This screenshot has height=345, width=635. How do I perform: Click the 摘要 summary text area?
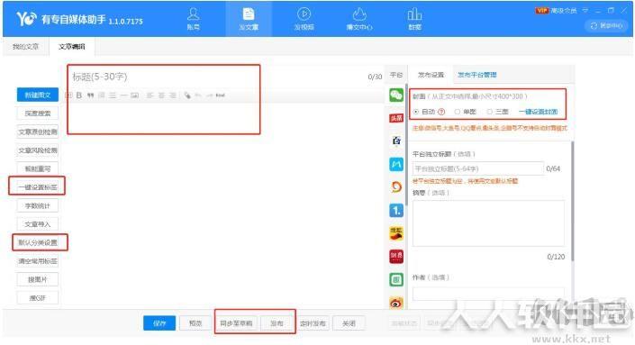point(488,223)
